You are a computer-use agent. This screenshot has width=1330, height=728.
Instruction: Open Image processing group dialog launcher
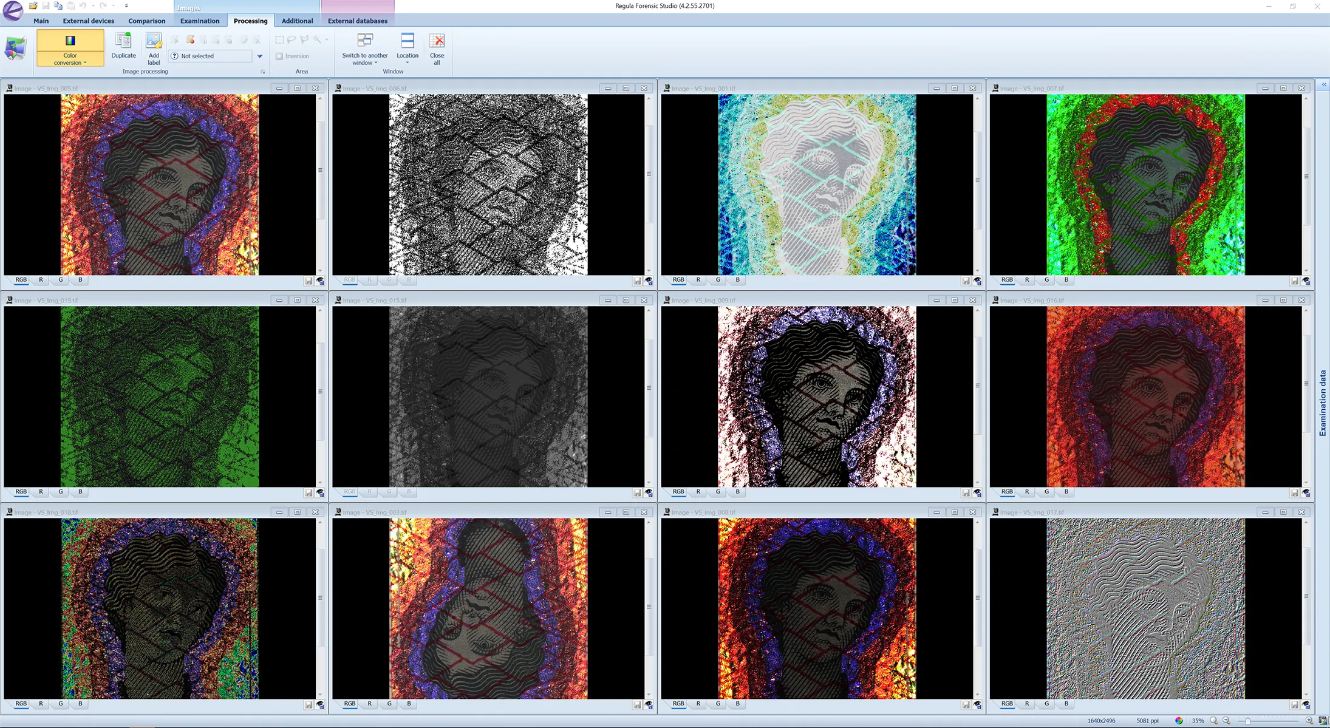point(263,72)
